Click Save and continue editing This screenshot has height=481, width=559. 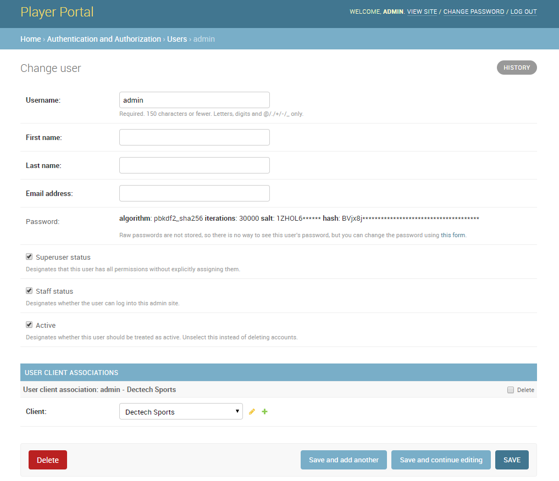tap(441, 460)
